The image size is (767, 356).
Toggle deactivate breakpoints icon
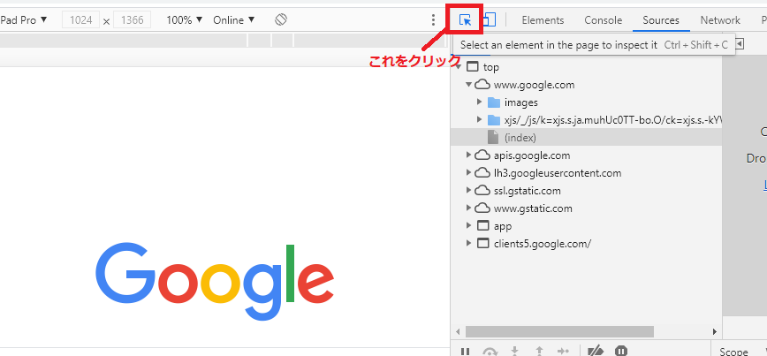595,351
